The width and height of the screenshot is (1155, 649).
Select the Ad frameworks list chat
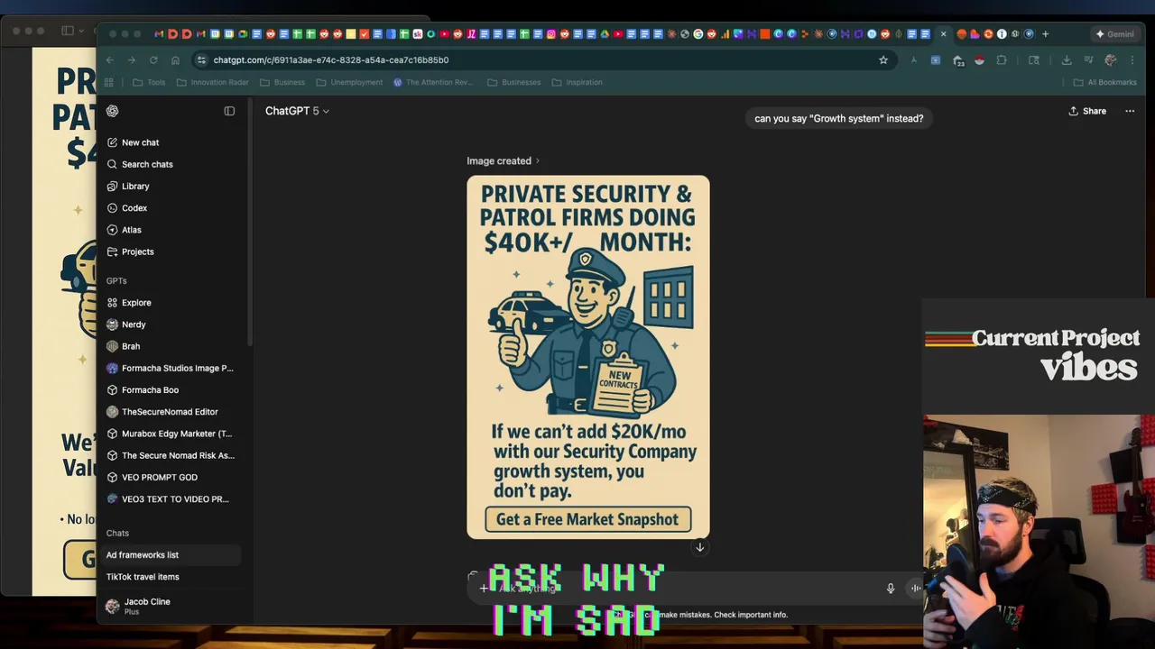[x=171, y=555]
